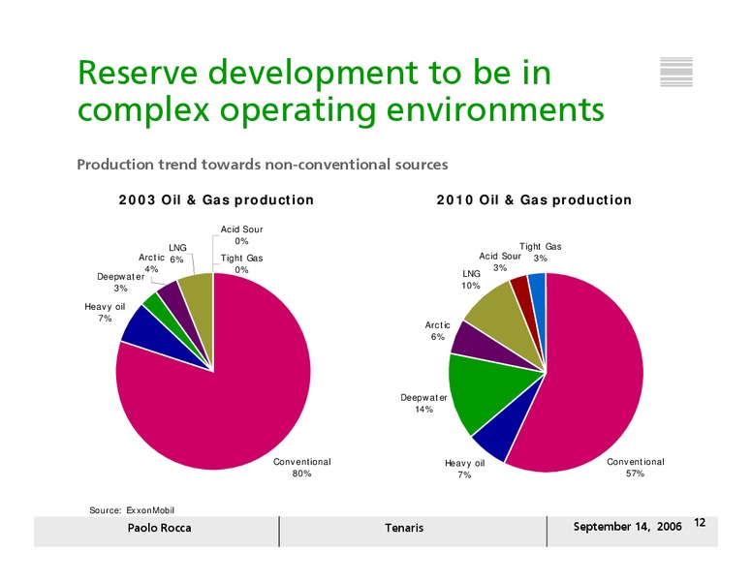Screen dimensions: 752x581
Task: Click the olive LNG slice in 2010 pie
Action: [504, 317]
